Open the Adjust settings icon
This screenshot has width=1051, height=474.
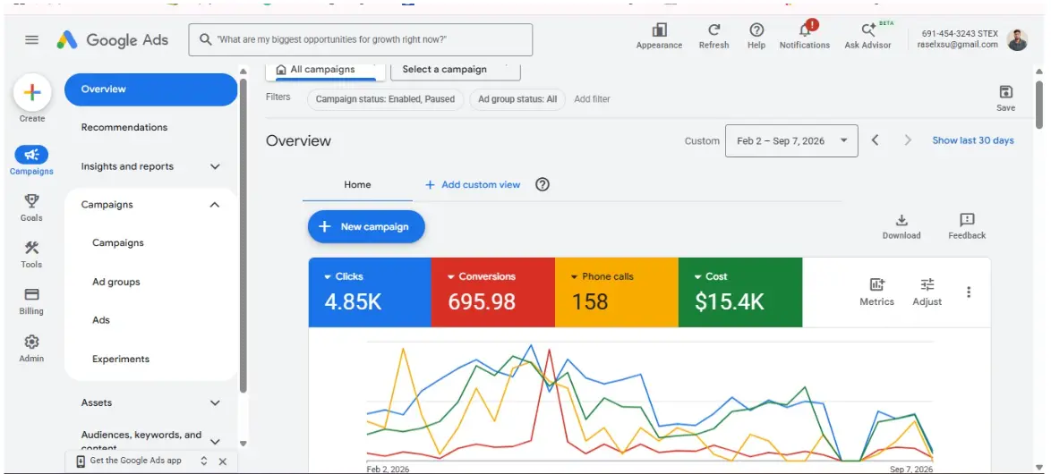pyautogui.click(x=927, y=292)
